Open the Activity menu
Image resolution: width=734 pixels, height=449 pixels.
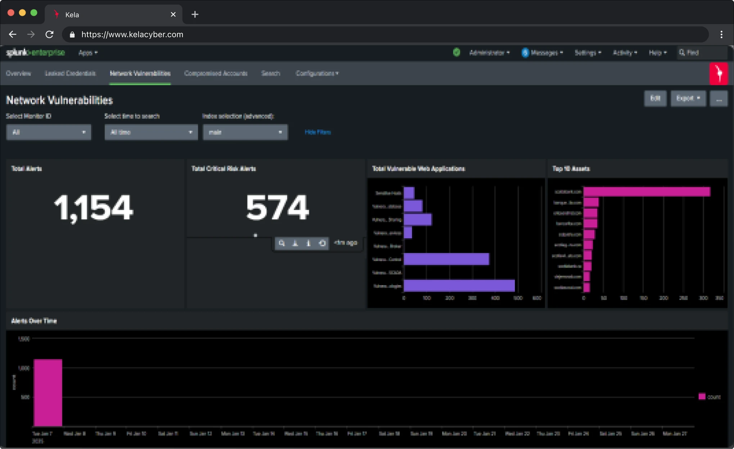(x=625, y=53)
